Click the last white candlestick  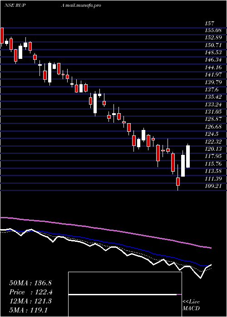188,157
